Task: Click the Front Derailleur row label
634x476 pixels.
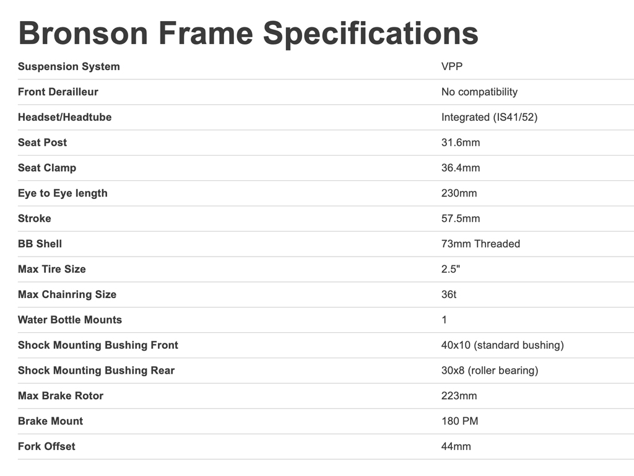Action: coord(58,92)
